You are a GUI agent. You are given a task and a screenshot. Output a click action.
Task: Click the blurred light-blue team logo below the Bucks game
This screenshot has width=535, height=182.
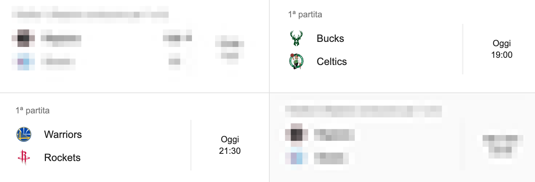pos(297,158)
